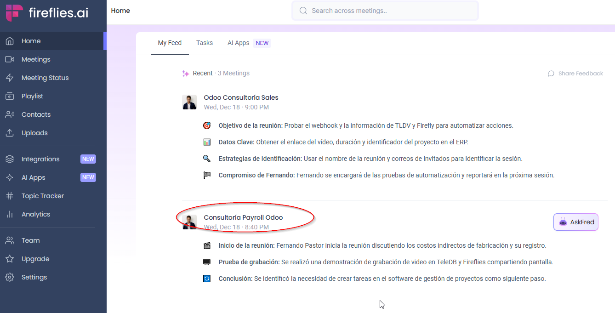615x313 pixels.
Task: Open the Odoo Consultoría Sales meeting
Action: pyautogui.click(x=241, y=97)
